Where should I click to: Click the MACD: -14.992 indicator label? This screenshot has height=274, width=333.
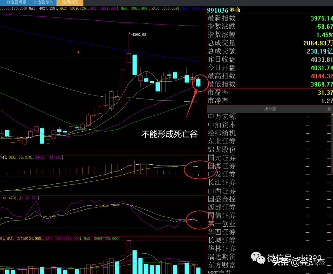tap(49, 157)
